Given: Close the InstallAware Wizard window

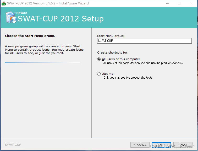Looking at the screenshot, I should pos(191,3).
